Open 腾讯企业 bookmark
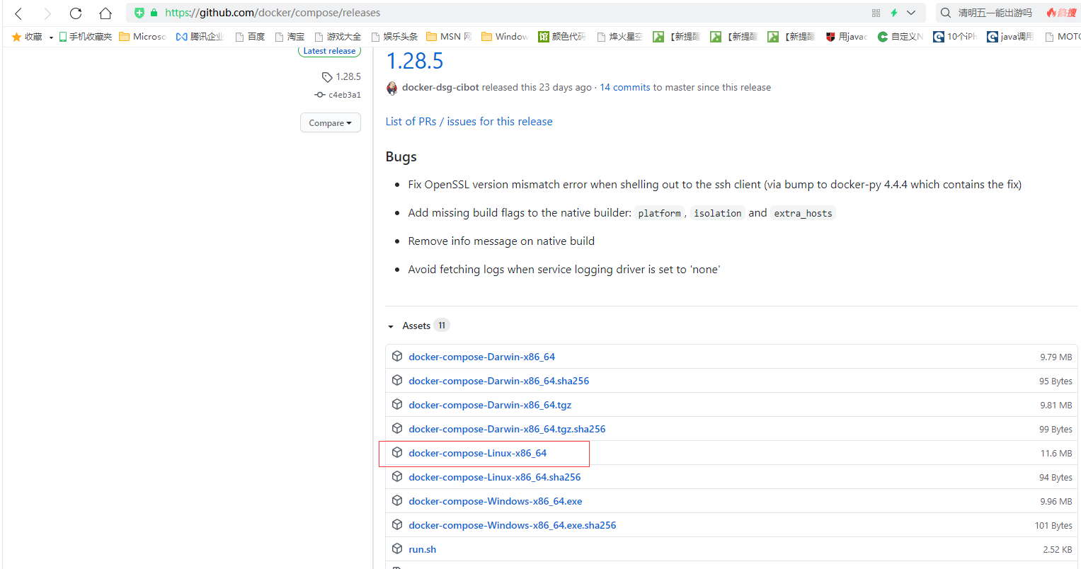The width and height of the screenshot is (1081, 569). tap(200, 37)
